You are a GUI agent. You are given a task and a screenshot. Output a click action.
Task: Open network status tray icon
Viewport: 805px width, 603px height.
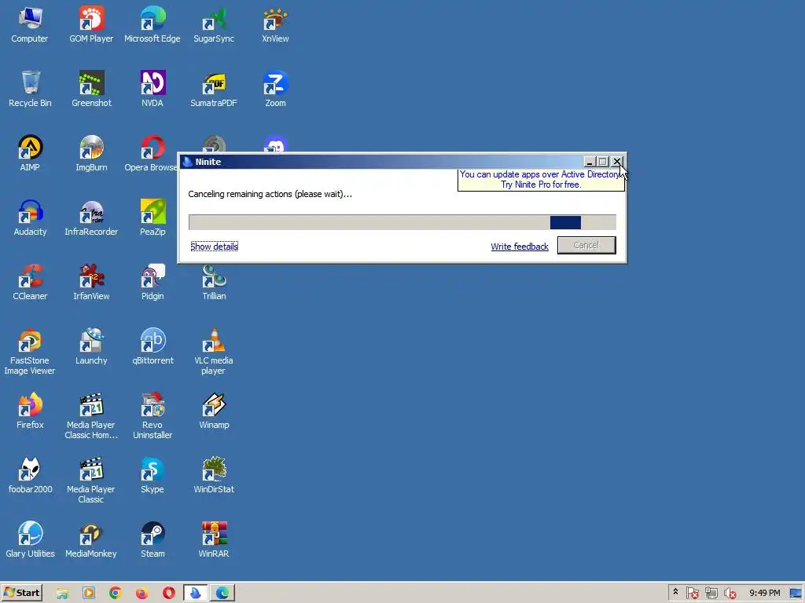pyautogui.click(x=711, y=594)
